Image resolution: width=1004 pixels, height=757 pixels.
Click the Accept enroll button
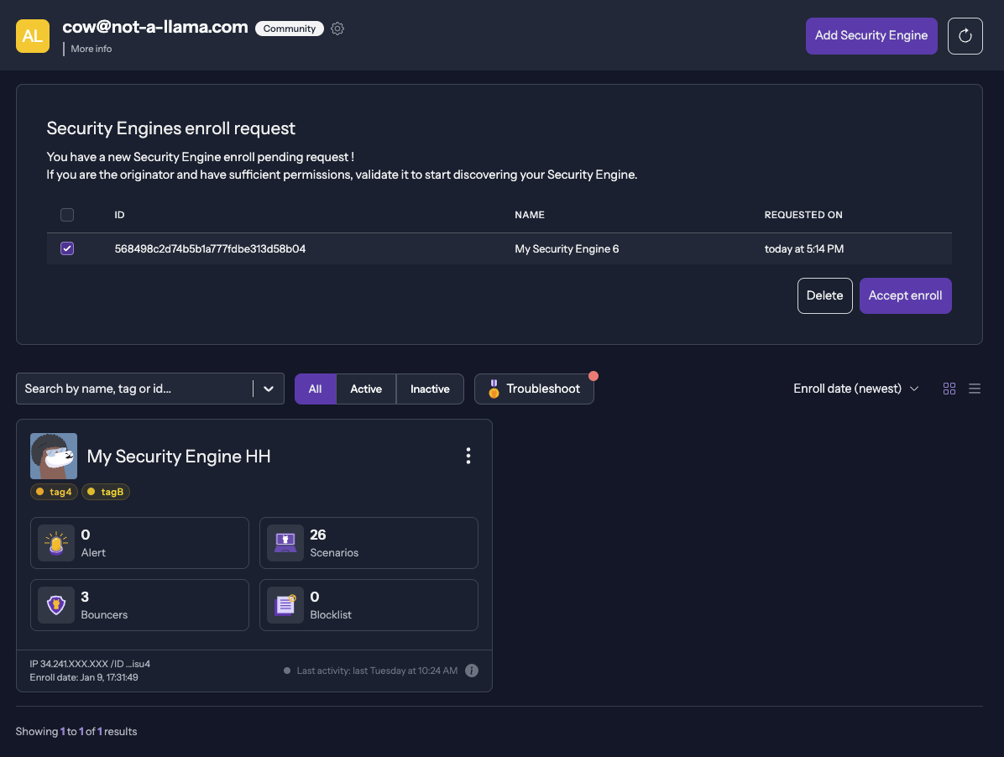(x=905, y=295)
